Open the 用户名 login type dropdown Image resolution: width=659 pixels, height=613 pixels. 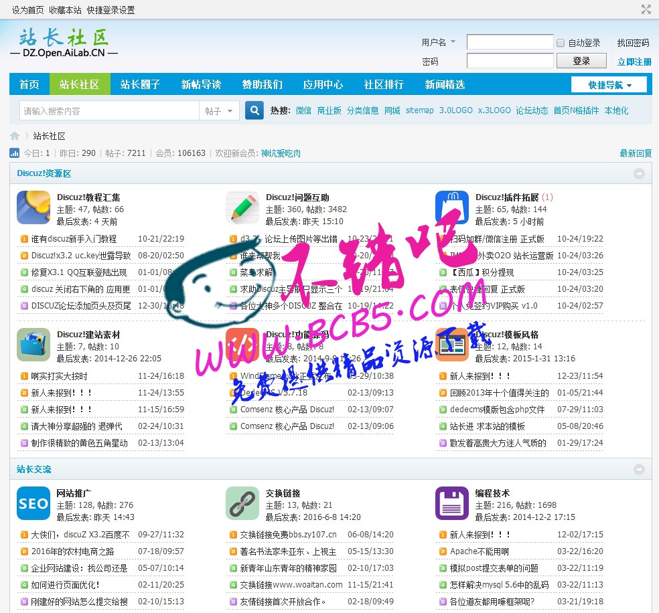439,42
